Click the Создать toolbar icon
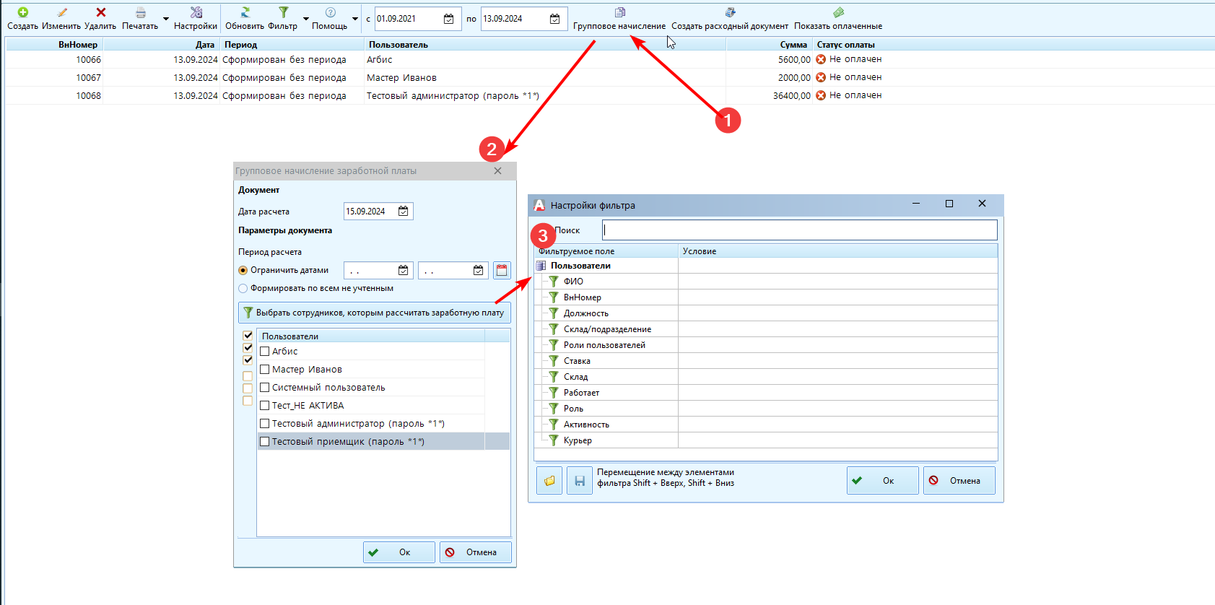The image size is (1215, 605). [22, 13]
